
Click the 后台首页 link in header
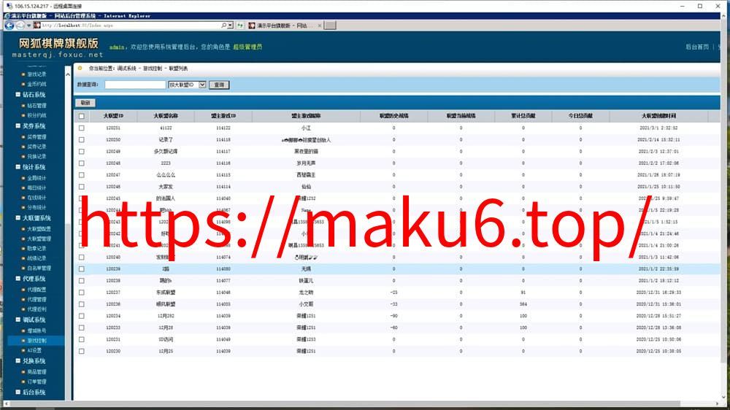point(697,47)
